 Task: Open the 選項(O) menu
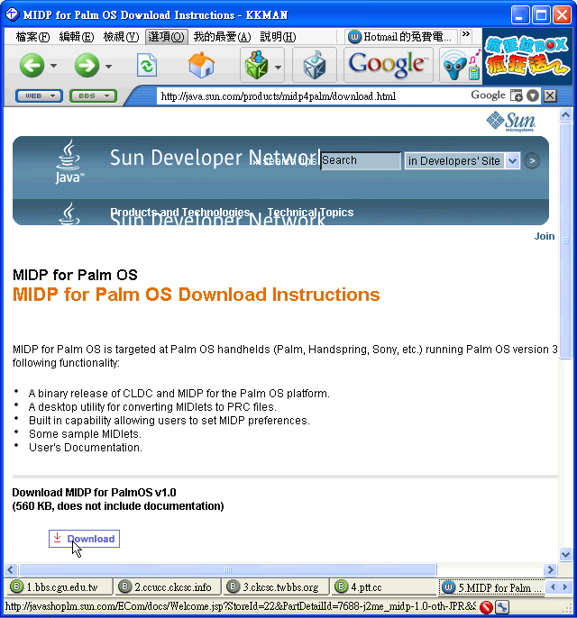(166, 37)
